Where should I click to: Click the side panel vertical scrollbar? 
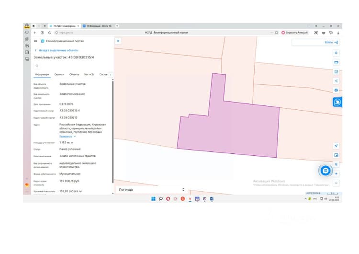pyautogui.click(x=112, y=132)
